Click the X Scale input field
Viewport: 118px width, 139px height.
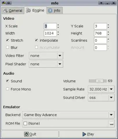coord(50,26)
